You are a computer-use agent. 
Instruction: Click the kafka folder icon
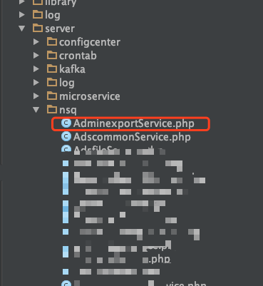(x=52, y=68)
